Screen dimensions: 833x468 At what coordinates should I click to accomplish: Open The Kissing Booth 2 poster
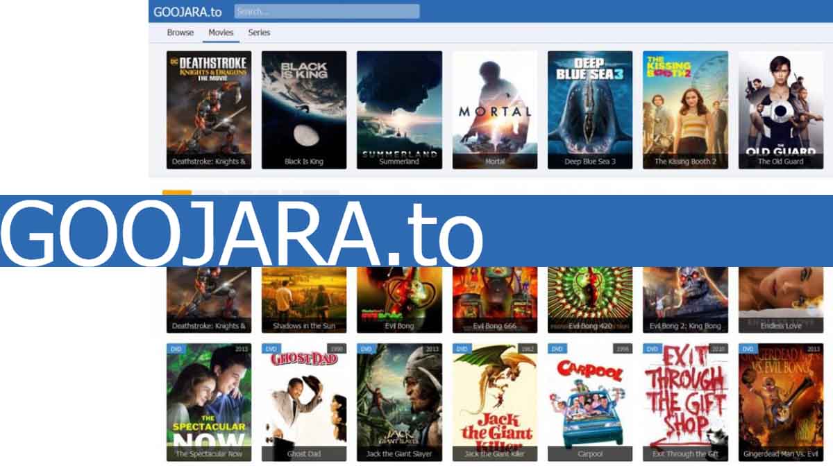[685, 110]
